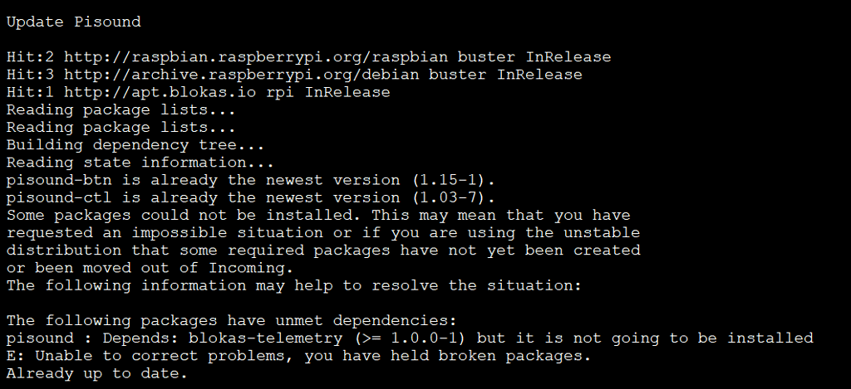
Task: Click the 'Update Pisound' title text
Action: tap(73, 22)
